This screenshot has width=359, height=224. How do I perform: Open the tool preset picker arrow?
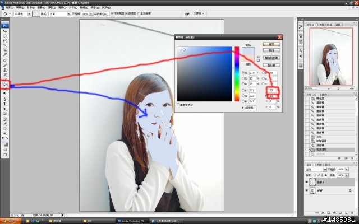tap(10, 14)
